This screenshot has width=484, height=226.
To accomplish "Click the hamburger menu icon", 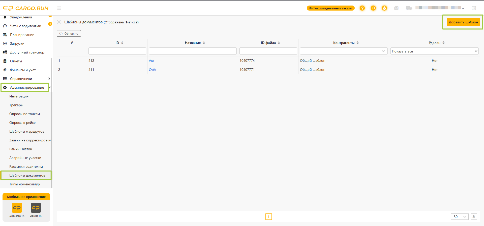I will click(59, 8).
